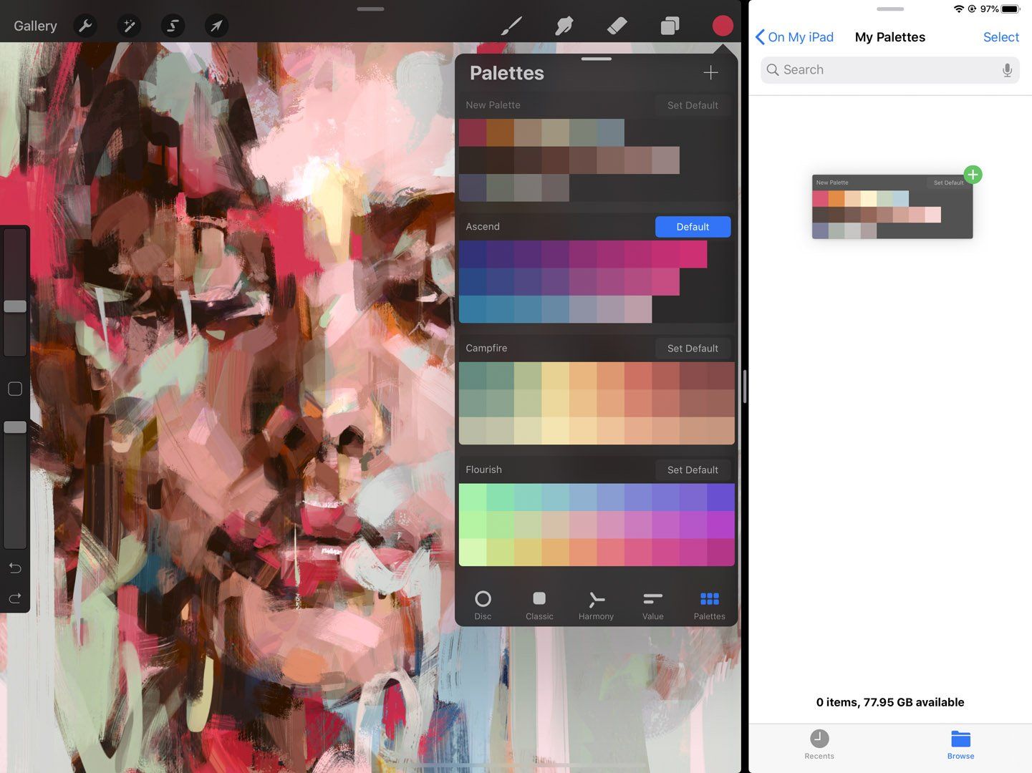Open the Selection tool
This screenshot has width=1032, height=773.
[173, 26]
